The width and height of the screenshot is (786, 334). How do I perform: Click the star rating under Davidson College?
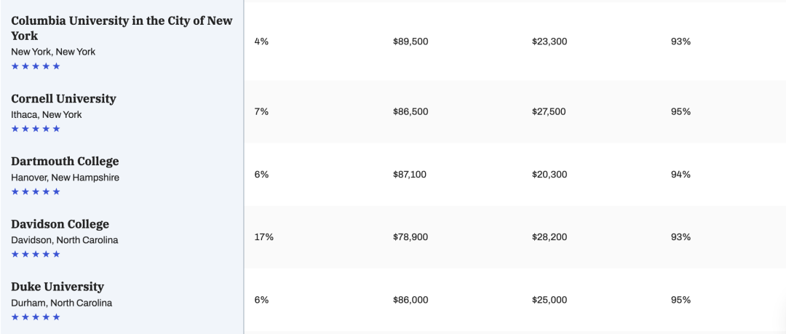[36, 254]
